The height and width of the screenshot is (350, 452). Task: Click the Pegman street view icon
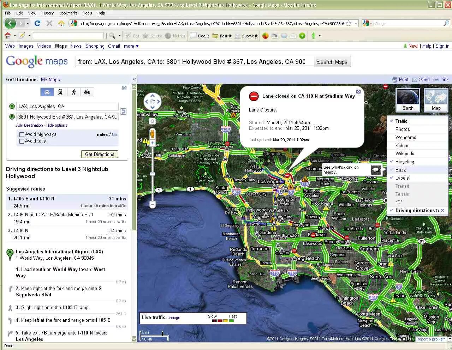(x=153, y=134)
